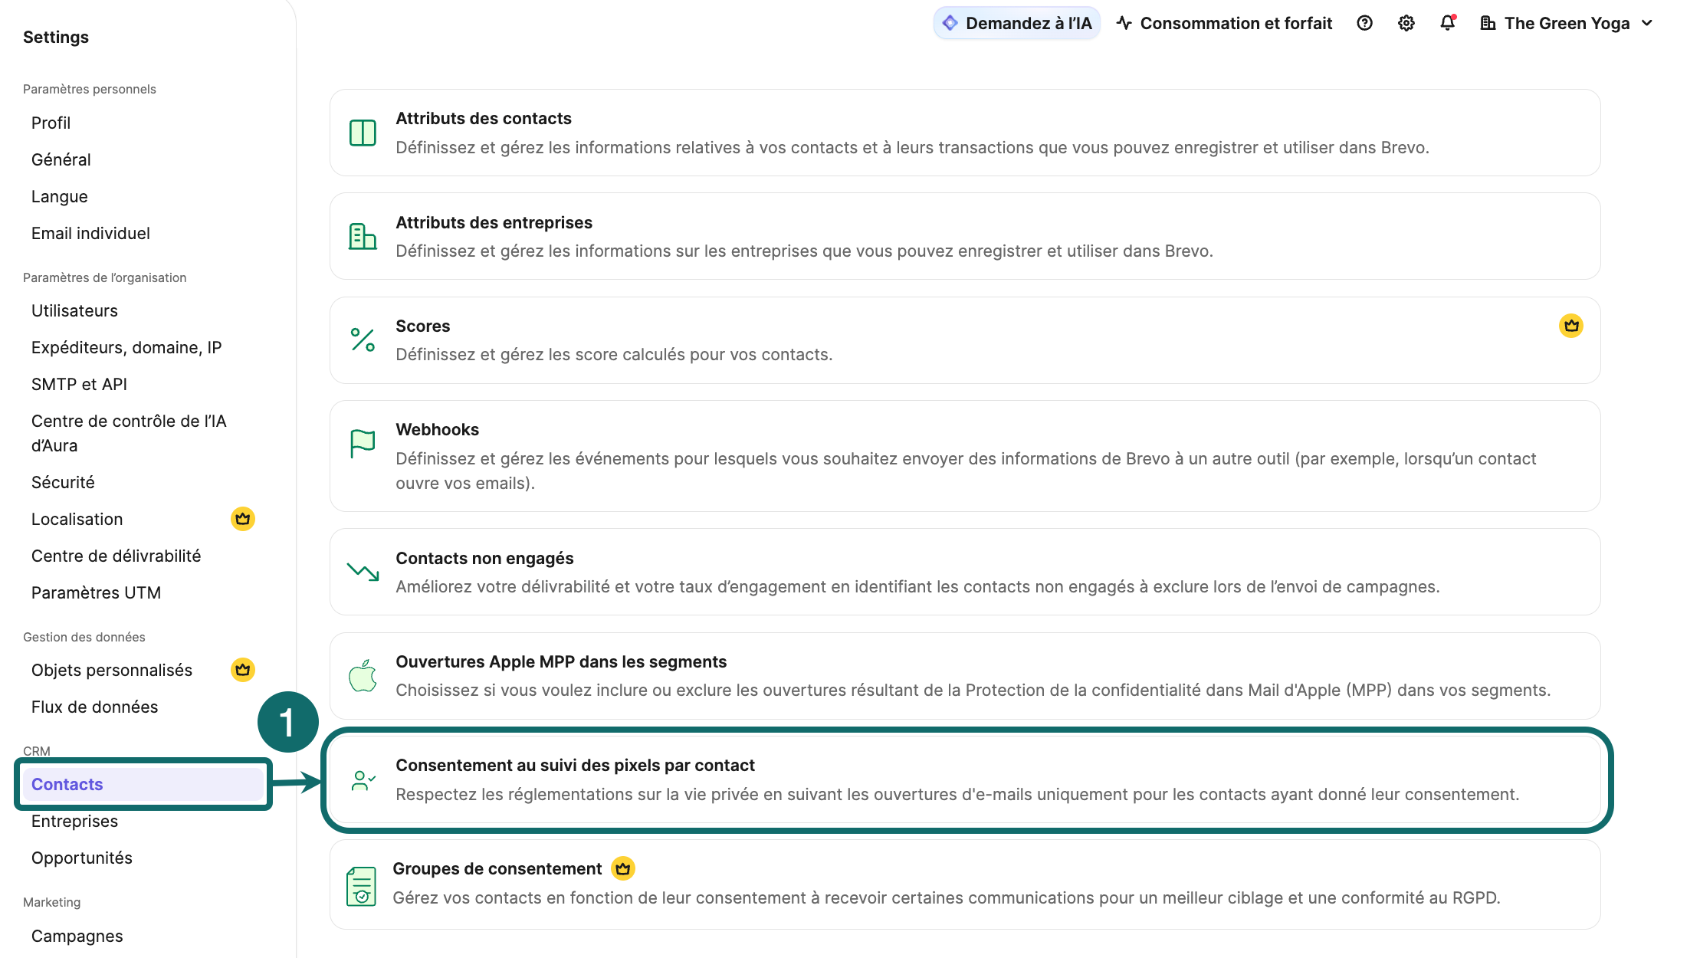
Task: Open Consentement au suivi des pixels par contact
Action: pyautogui.click(x=965, y=779)
